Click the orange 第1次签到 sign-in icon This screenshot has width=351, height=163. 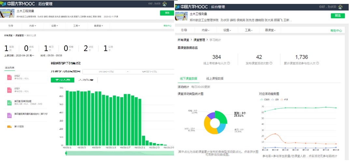pos(9,126)
